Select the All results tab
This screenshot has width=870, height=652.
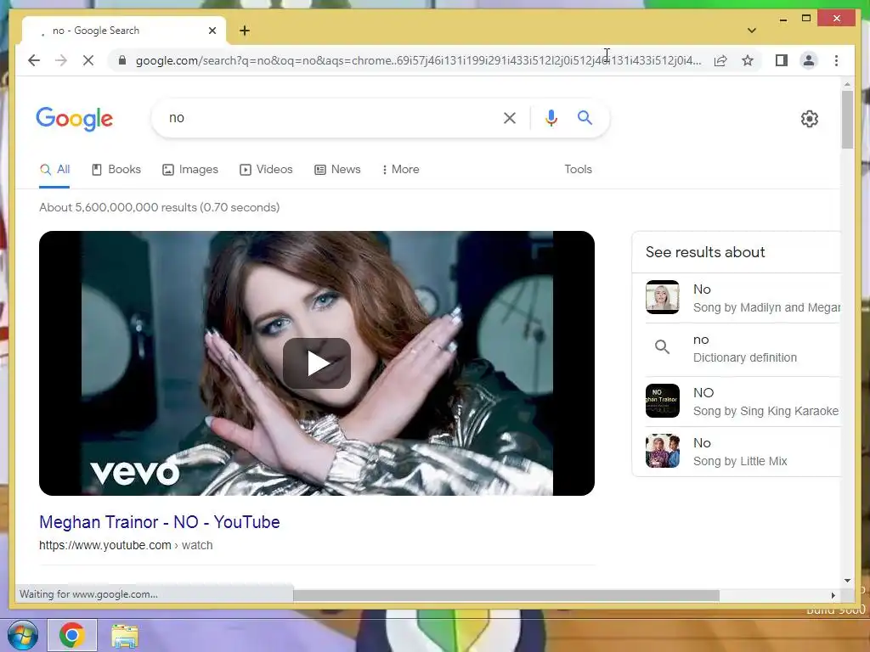(x=54, y=170)
